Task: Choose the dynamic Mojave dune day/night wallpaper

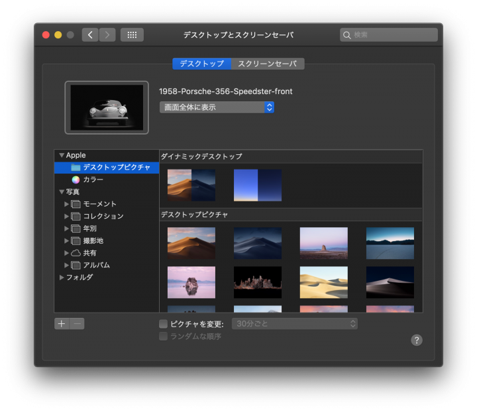Action: click(191, 185)
